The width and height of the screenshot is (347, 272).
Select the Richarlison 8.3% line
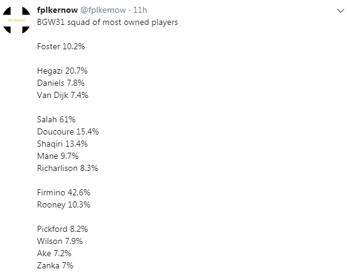(68, 168)
